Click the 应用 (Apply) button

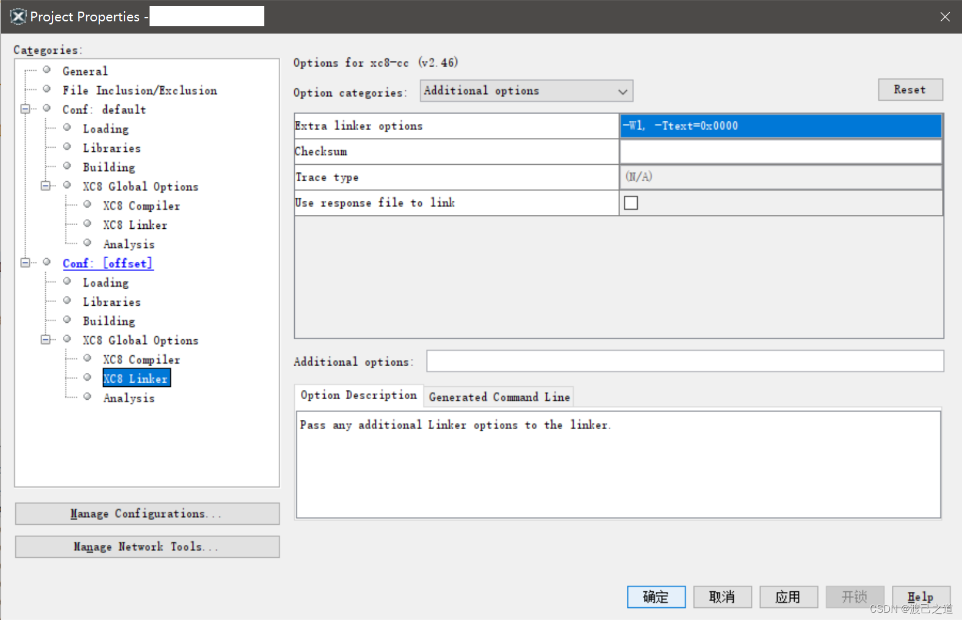click(789, 597)
